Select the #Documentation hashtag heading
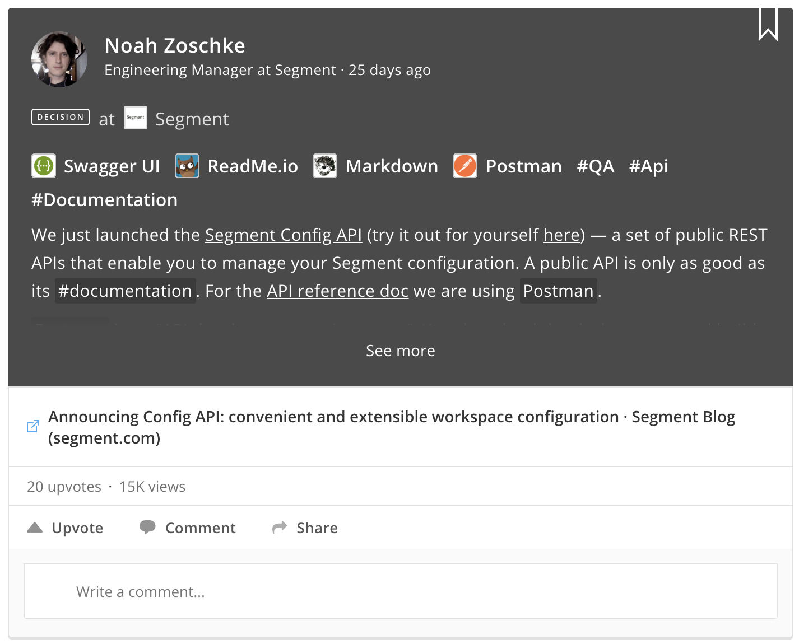Image resolution: width=799 pixels, height=644 pixels. click(105, 200)
